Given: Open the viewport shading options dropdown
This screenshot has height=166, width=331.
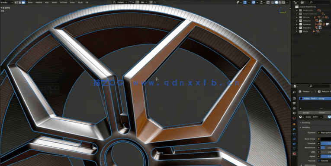Looking at the screenshot, I should 287,2.
